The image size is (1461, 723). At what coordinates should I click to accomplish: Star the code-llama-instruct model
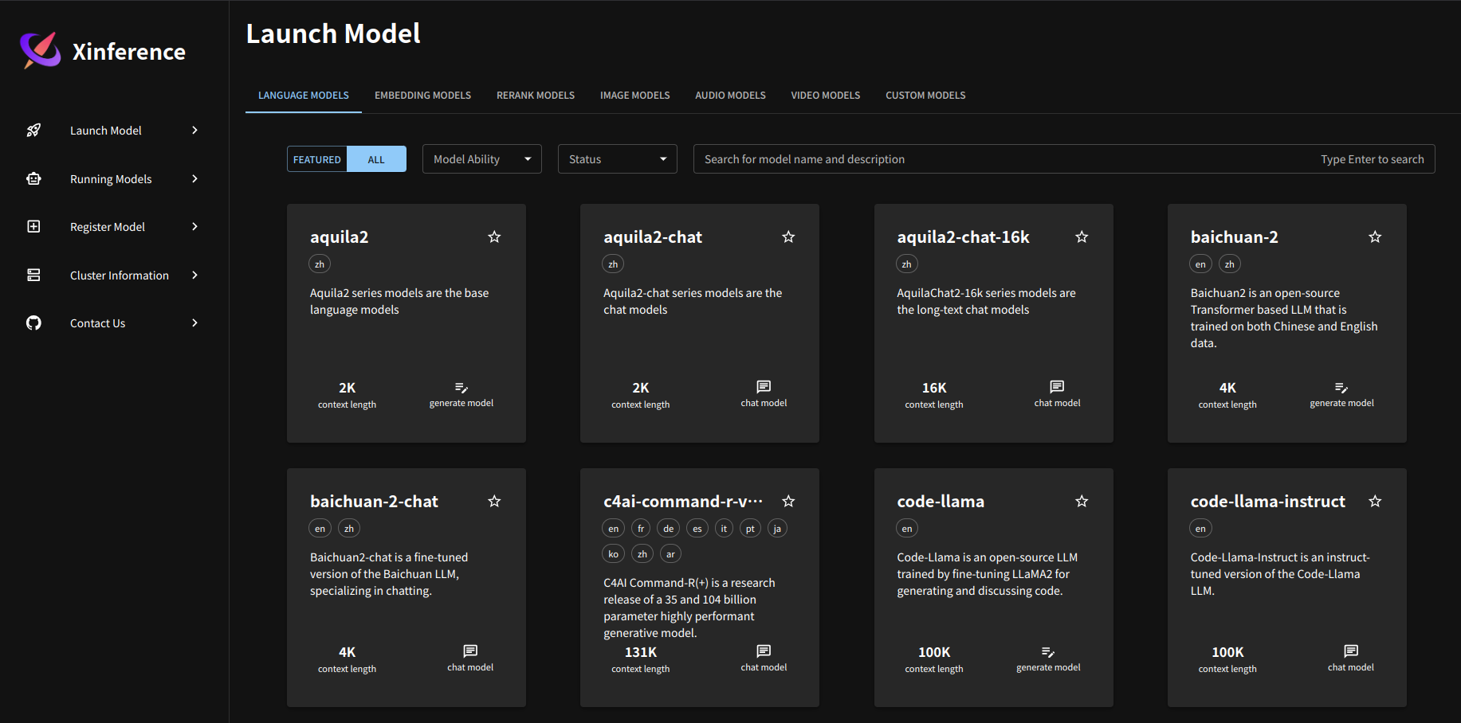(x=1375, y=501)
